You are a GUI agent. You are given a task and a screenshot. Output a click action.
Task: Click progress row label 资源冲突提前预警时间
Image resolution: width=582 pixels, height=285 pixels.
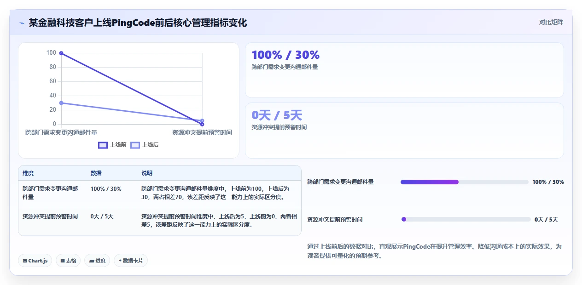[x=335, y=219]
